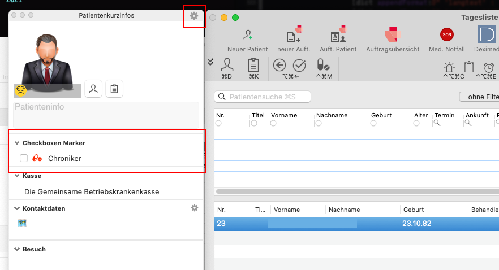
Task: Click the ohne Filter button
Action: pos(479,97)
